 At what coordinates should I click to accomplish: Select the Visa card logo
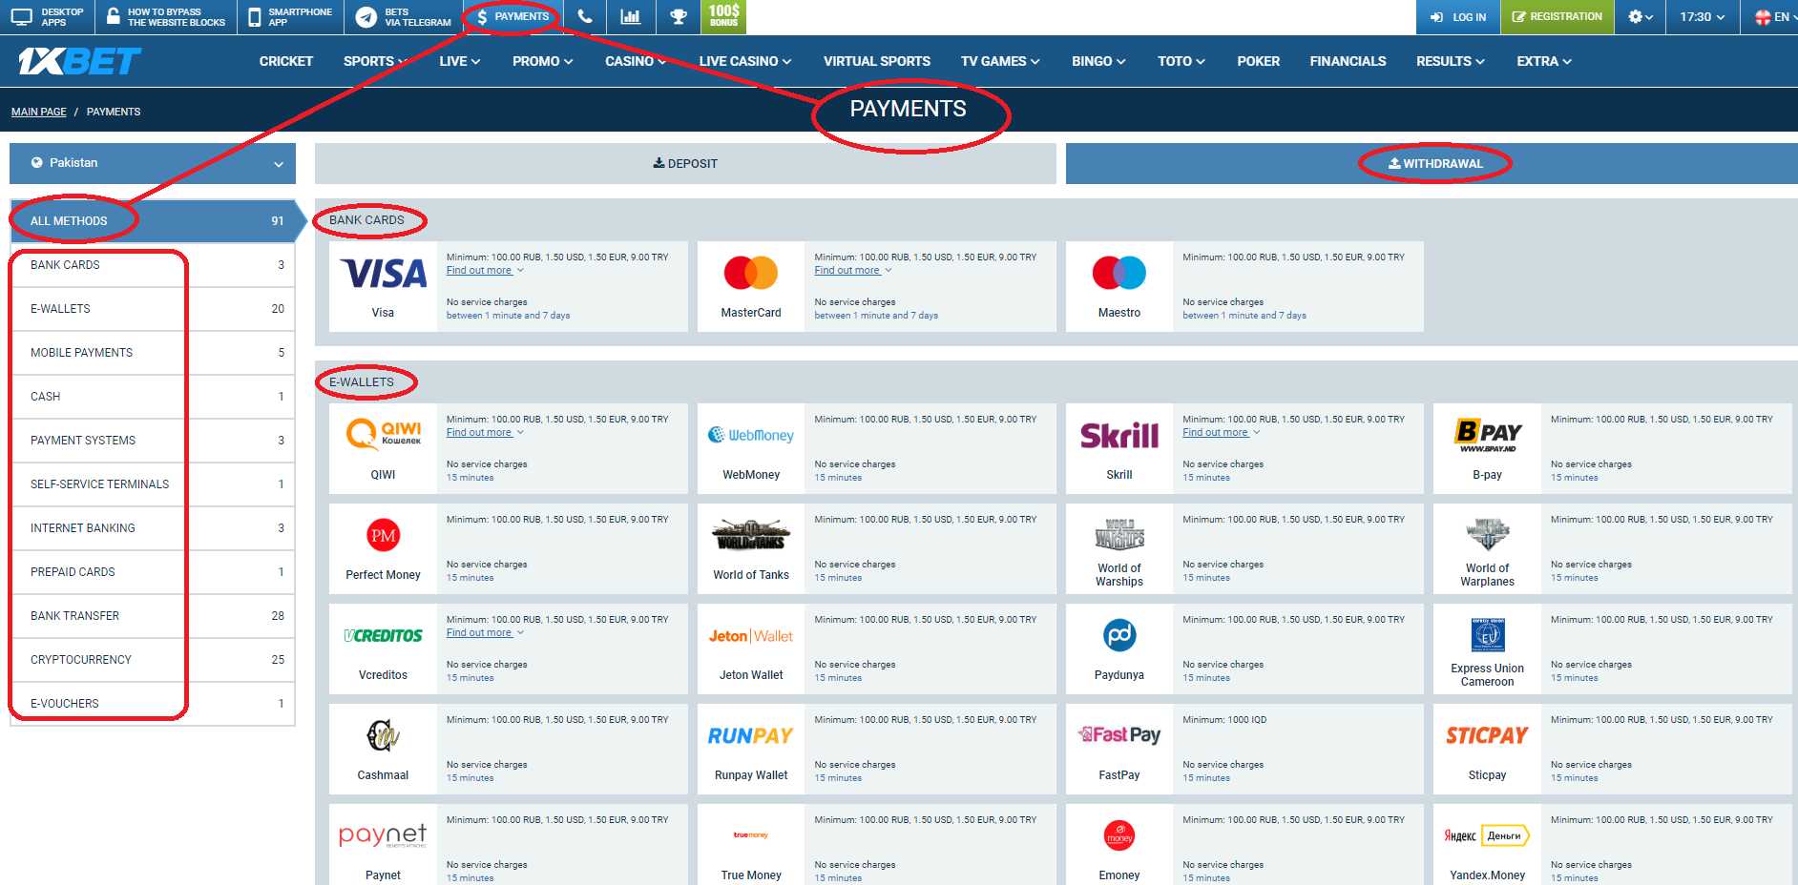[383, 274]
